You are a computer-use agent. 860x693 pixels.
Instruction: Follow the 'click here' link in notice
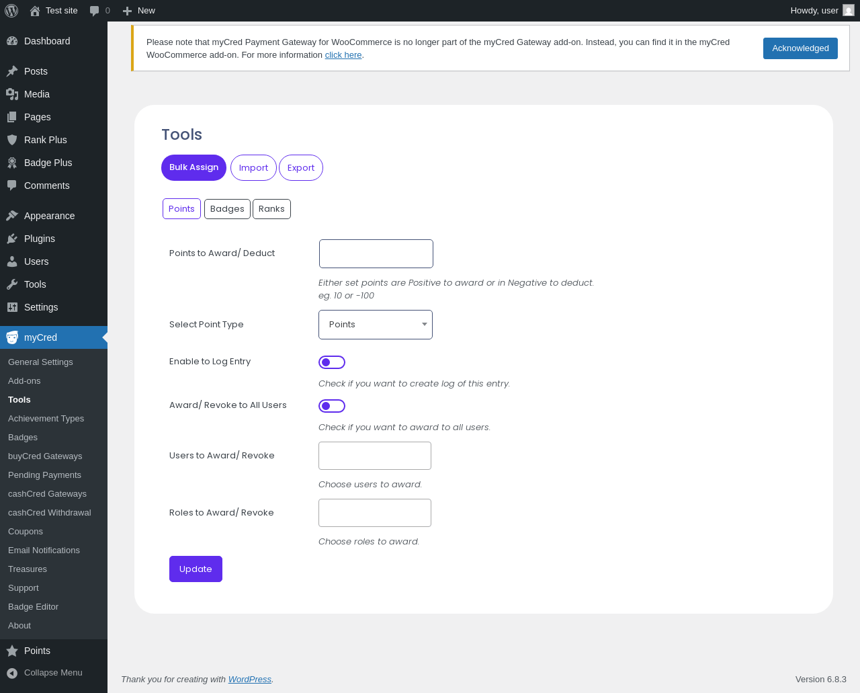click(343, 55)
